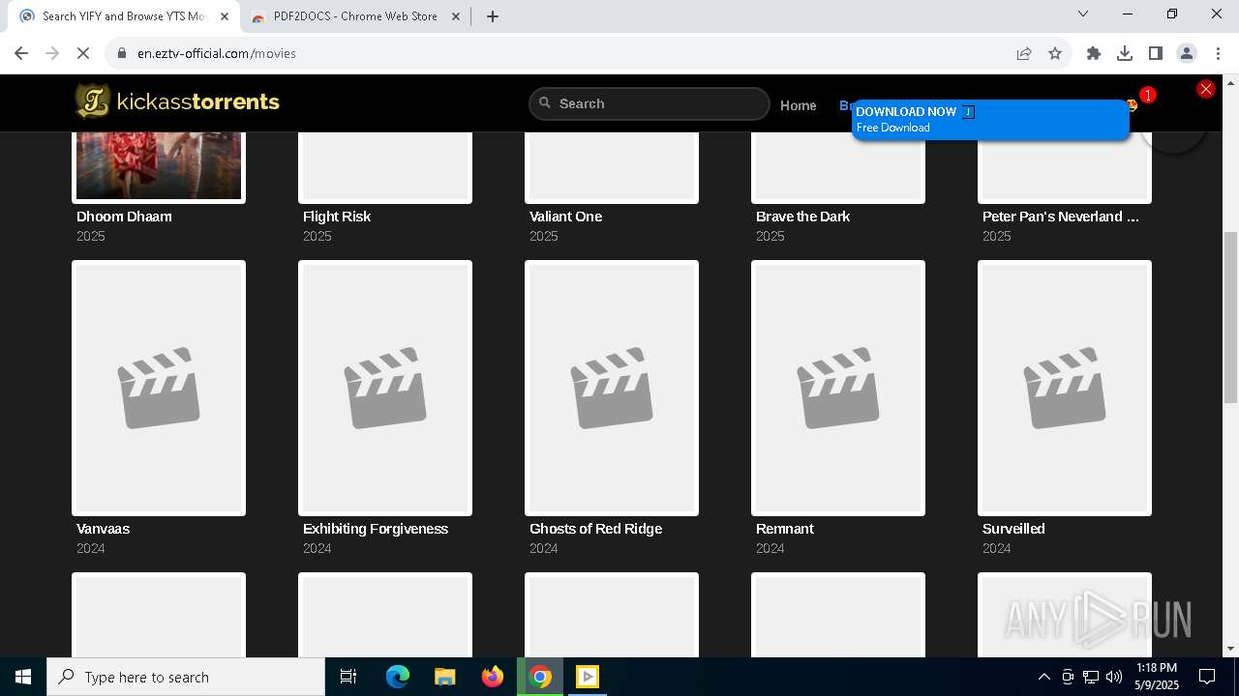Open a new browser tab
Viewport: 1239px width, 696px height.
point(493,16)
